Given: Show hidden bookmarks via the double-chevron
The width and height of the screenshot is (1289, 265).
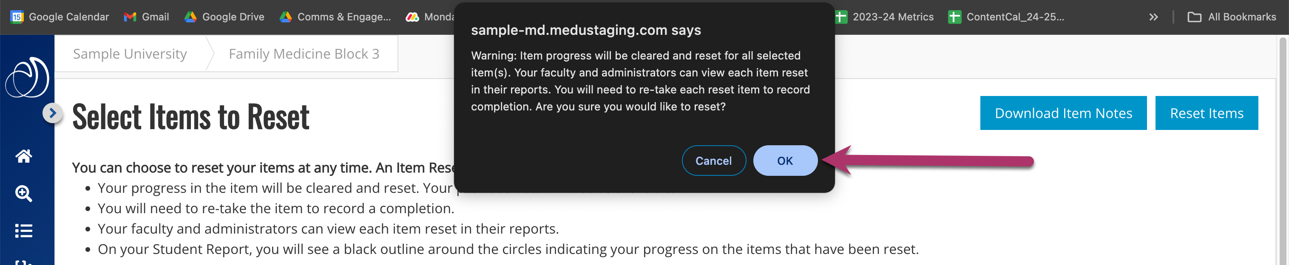Looking at the screenshot, I should [1153, 17].
